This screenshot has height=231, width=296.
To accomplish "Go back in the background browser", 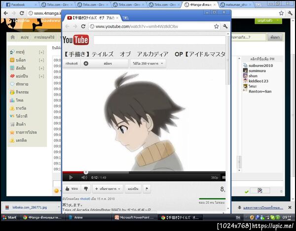I will pos(6,13).
